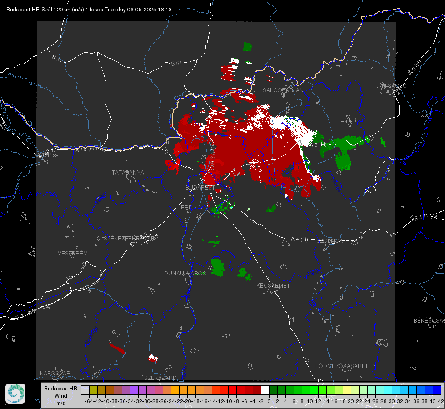This screenshot has height=409, width=445.
Task: Click the 42 value on the legend scale
Action: click(440, 401)
